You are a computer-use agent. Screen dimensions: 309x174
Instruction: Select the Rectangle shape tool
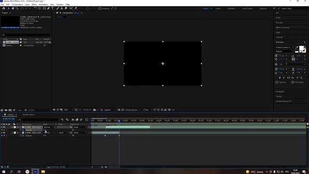tap(44, 8)
